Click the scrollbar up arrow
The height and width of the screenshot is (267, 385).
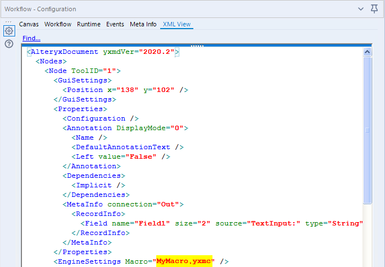tap(367, 52)
